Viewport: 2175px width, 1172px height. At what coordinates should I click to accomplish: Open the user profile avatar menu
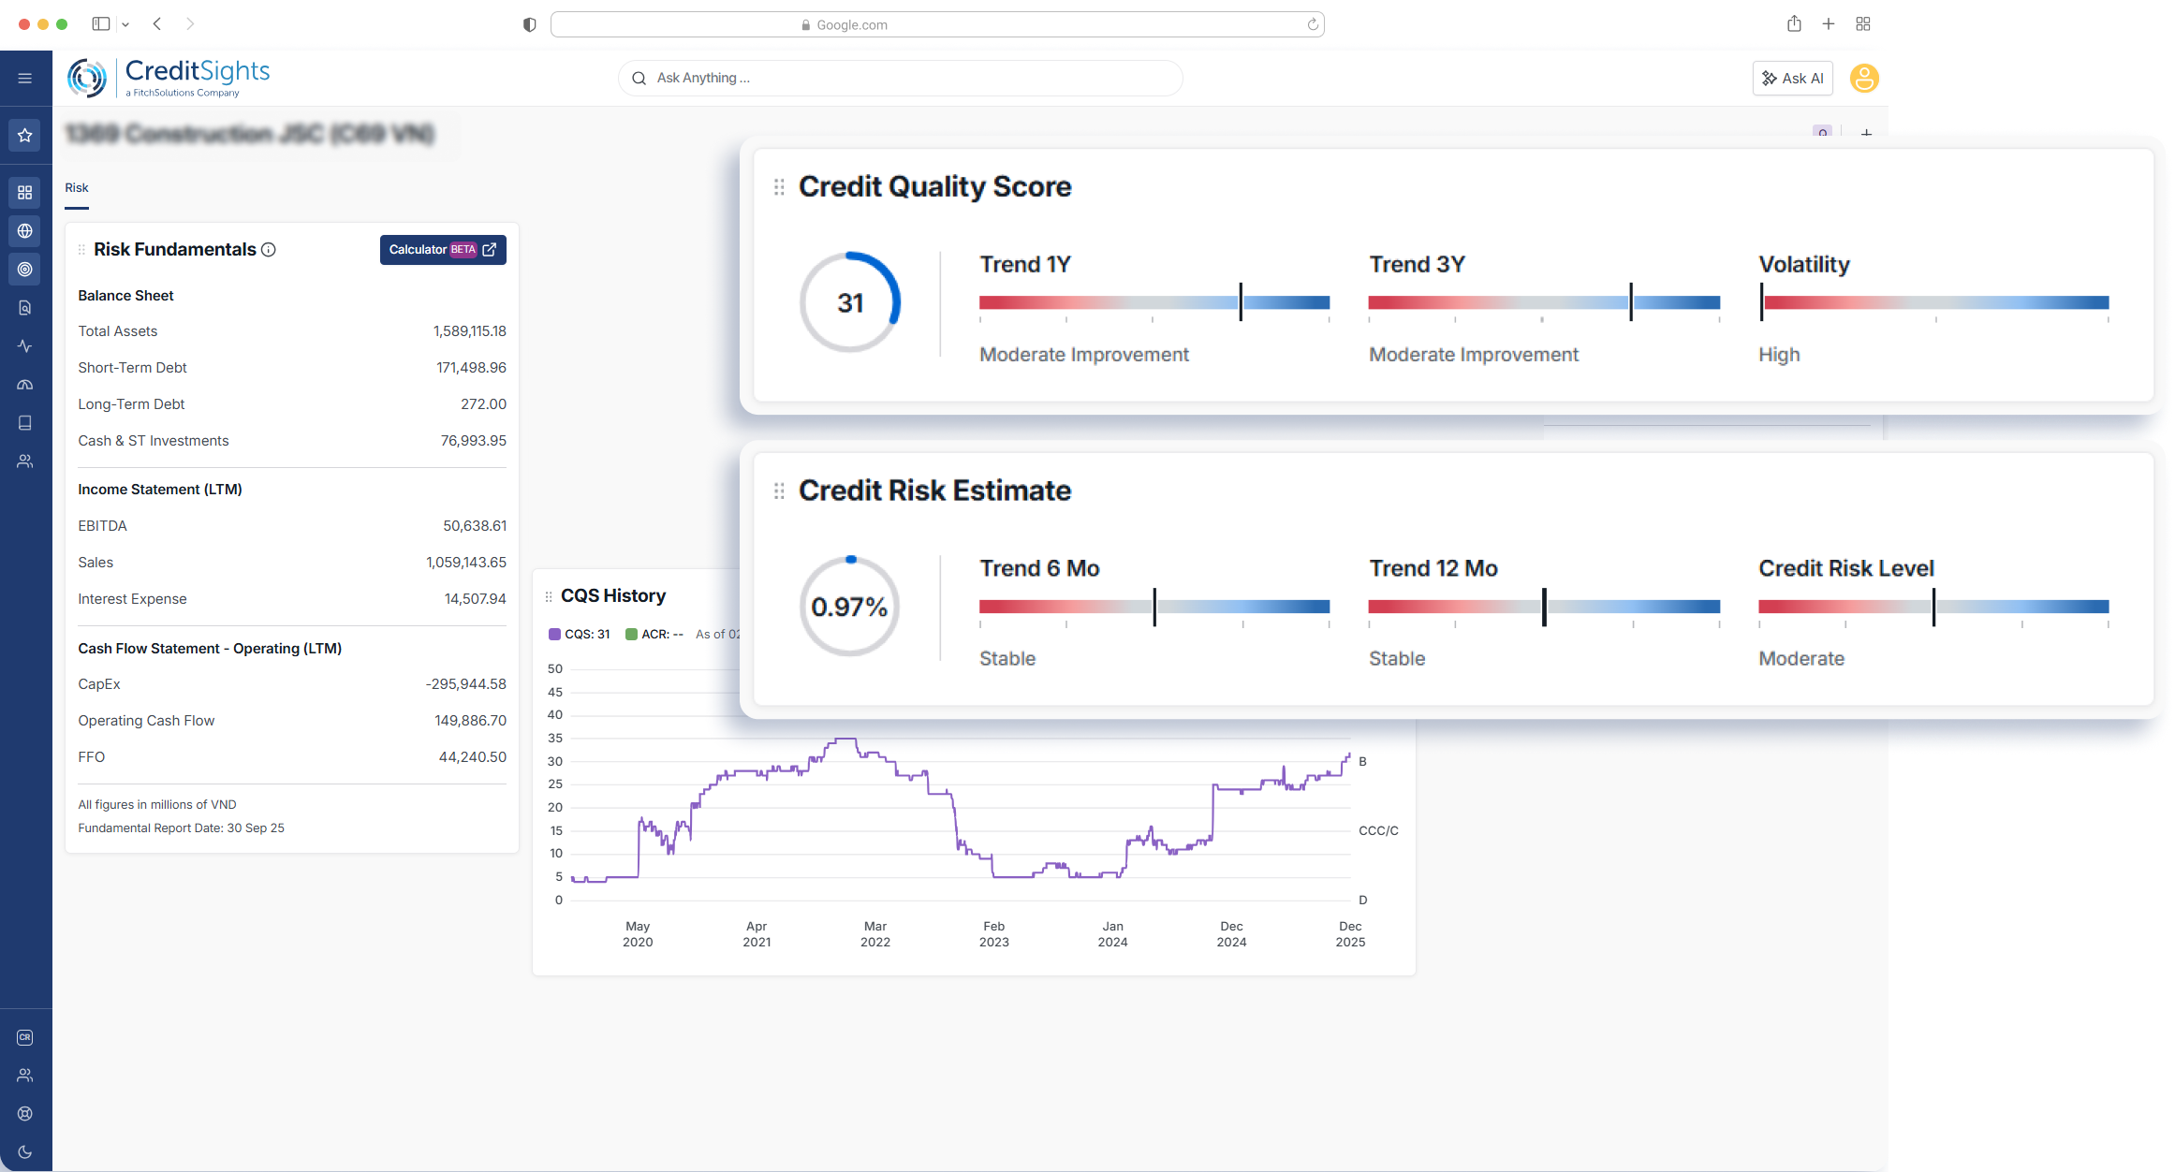tap(1863, 79)
